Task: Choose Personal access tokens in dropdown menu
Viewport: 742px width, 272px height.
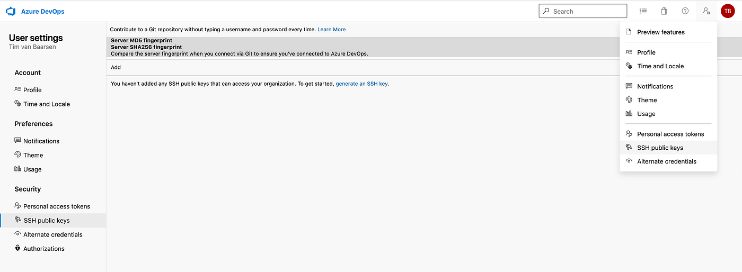Action: pyautogui.click(x=670, y=134)
